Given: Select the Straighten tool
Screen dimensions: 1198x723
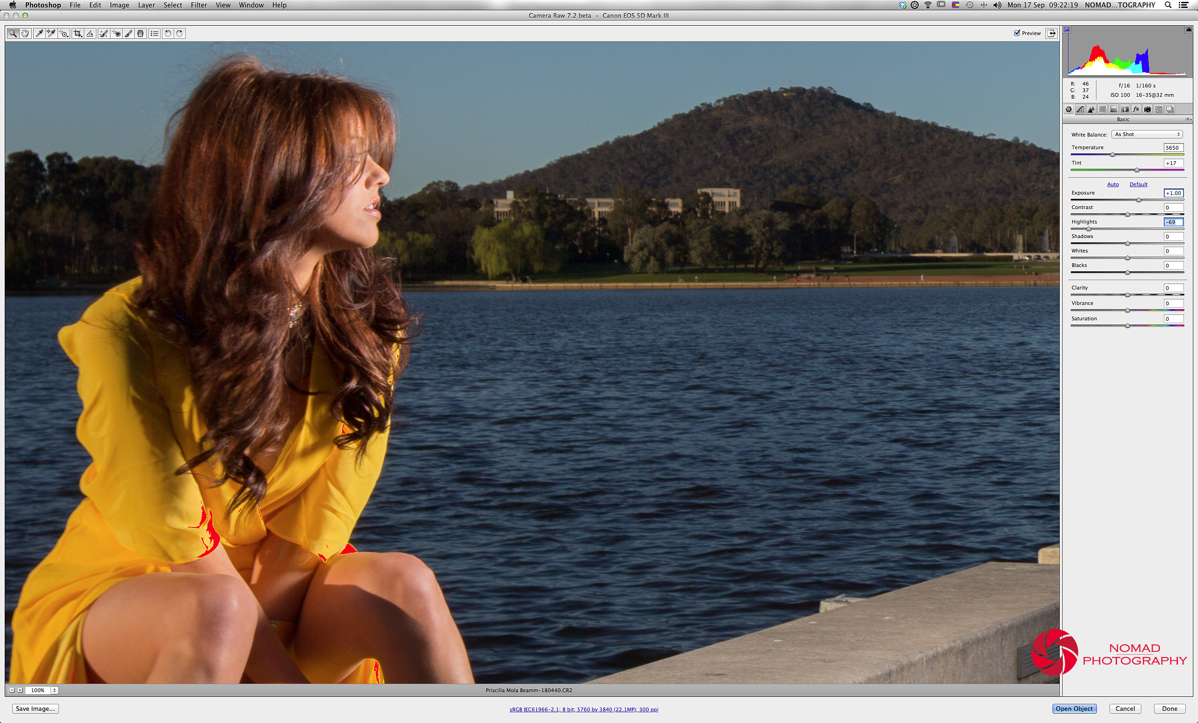Looking at the screenshot, I should point(90,34).
